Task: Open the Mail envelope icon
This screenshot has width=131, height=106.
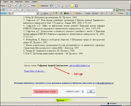Action: 56,6
